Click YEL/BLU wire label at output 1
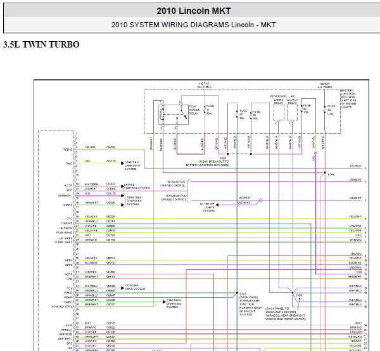Viewport: 380px width, 351px height. (x=355, y=166)
